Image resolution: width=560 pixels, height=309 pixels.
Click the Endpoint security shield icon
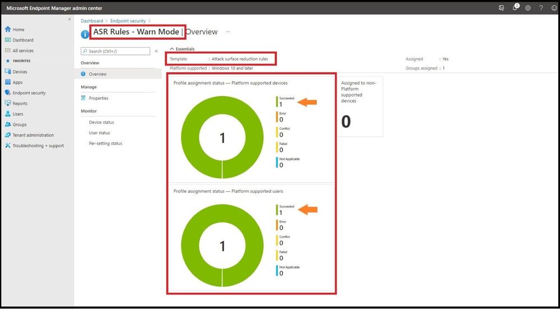point(8,93)
